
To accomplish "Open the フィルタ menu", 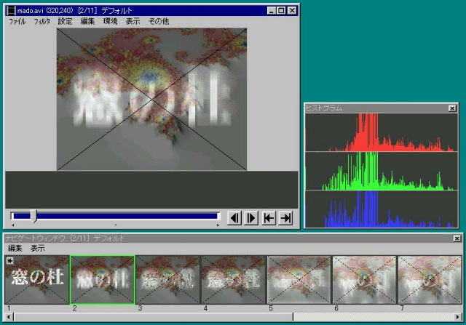I will coord(42,21).
